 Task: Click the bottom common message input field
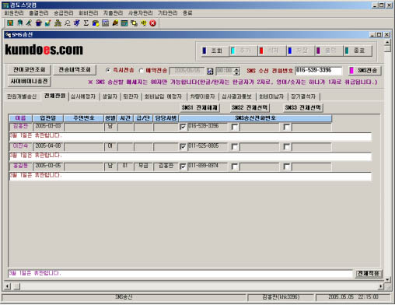click(x=180, y=273)
